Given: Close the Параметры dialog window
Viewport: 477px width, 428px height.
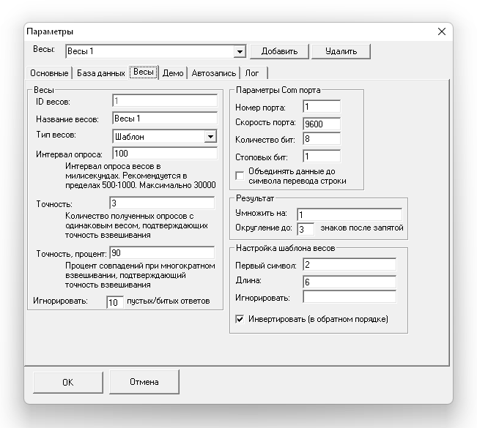Looking at the screenshot, I should coord(441,31).
